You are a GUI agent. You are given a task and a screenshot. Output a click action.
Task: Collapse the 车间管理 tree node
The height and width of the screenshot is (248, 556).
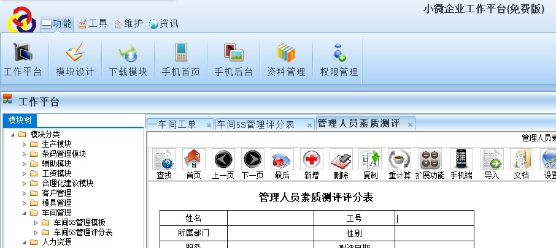24,213
